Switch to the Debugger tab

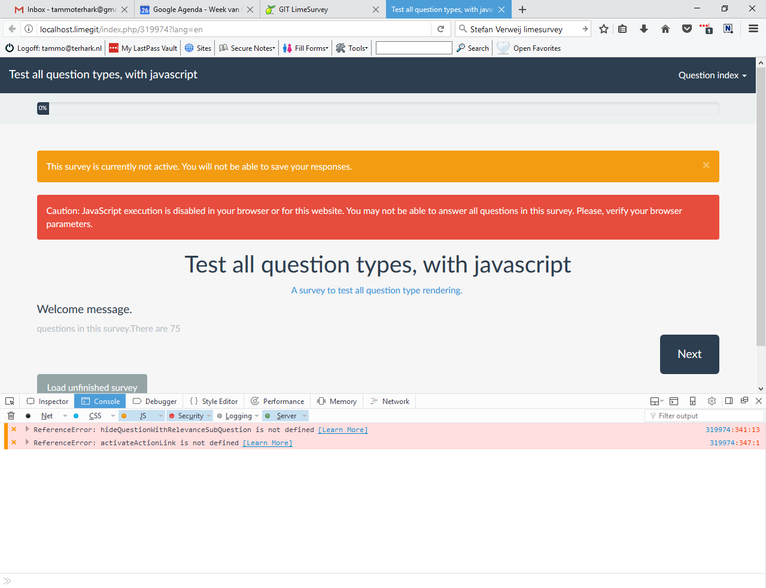click(155, 402)
